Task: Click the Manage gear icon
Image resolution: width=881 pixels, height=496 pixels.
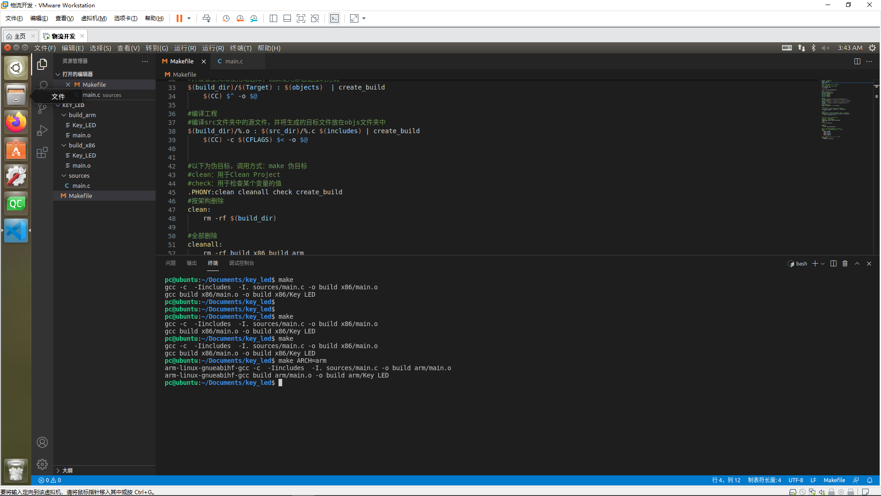Action: [42, 464]
